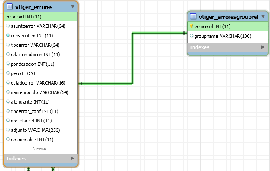270x171 pixels.
Task: Select the green relationship line between tables
Action: [132, 58]
